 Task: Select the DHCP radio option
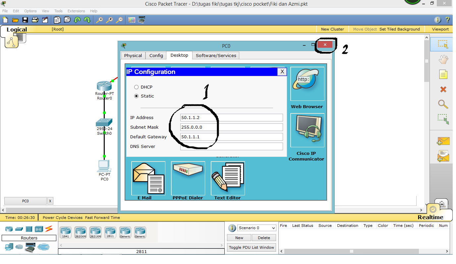pos(136,87)
